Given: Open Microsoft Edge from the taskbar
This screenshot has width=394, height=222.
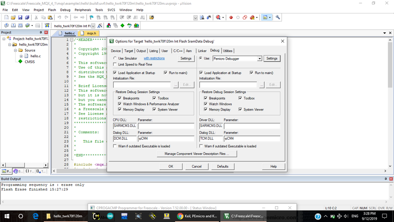Looking at the screenshot, I should [35, 216].
